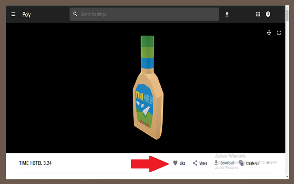Open the account badge showing 3
The height and width of the screenshot is (184, 294).
(268, 14)
